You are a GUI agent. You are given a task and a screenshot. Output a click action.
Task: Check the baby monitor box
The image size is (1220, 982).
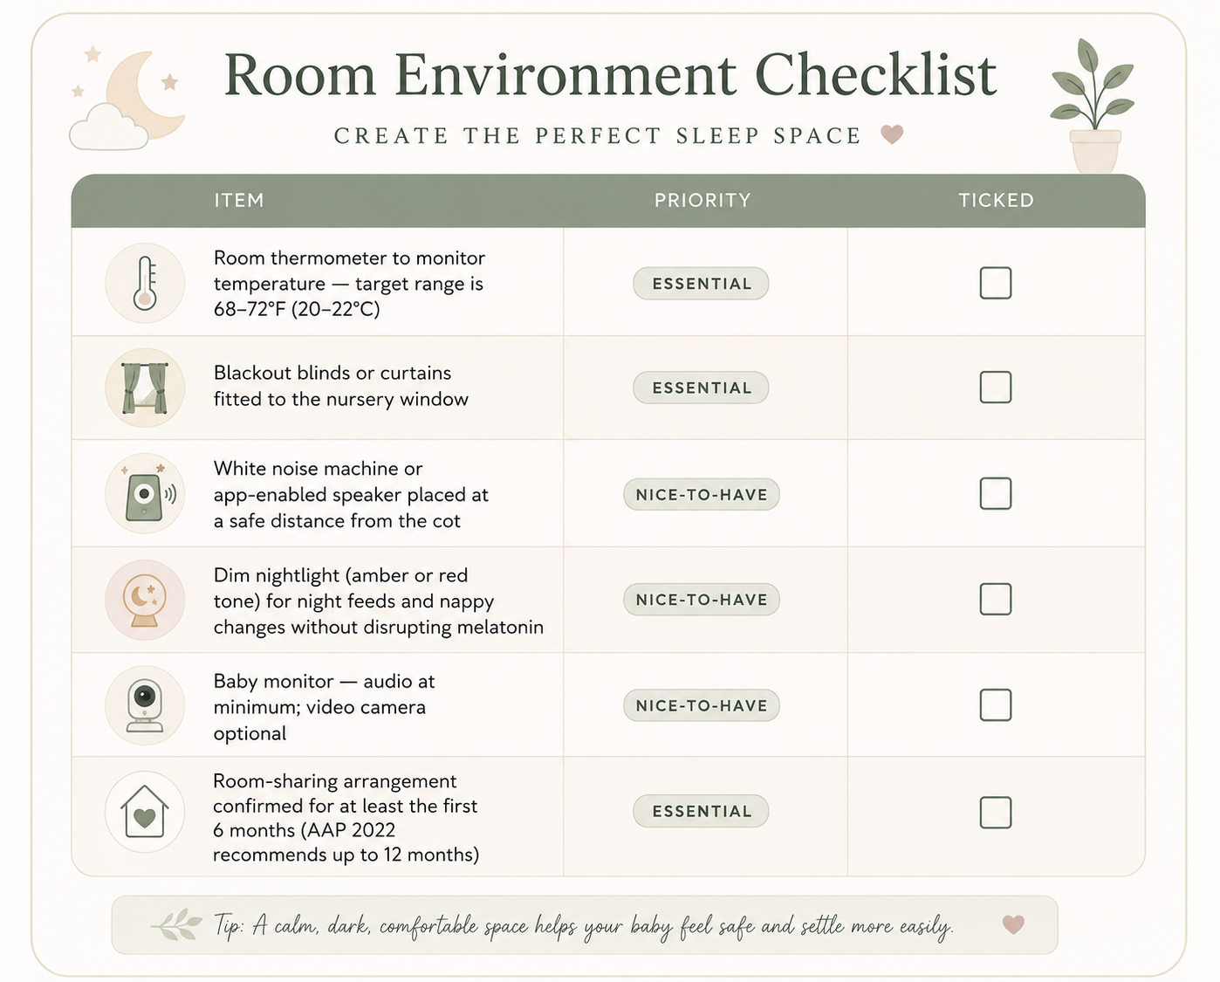point(996,704)
